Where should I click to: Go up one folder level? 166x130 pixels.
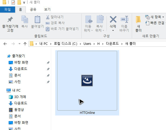(25, 44)
